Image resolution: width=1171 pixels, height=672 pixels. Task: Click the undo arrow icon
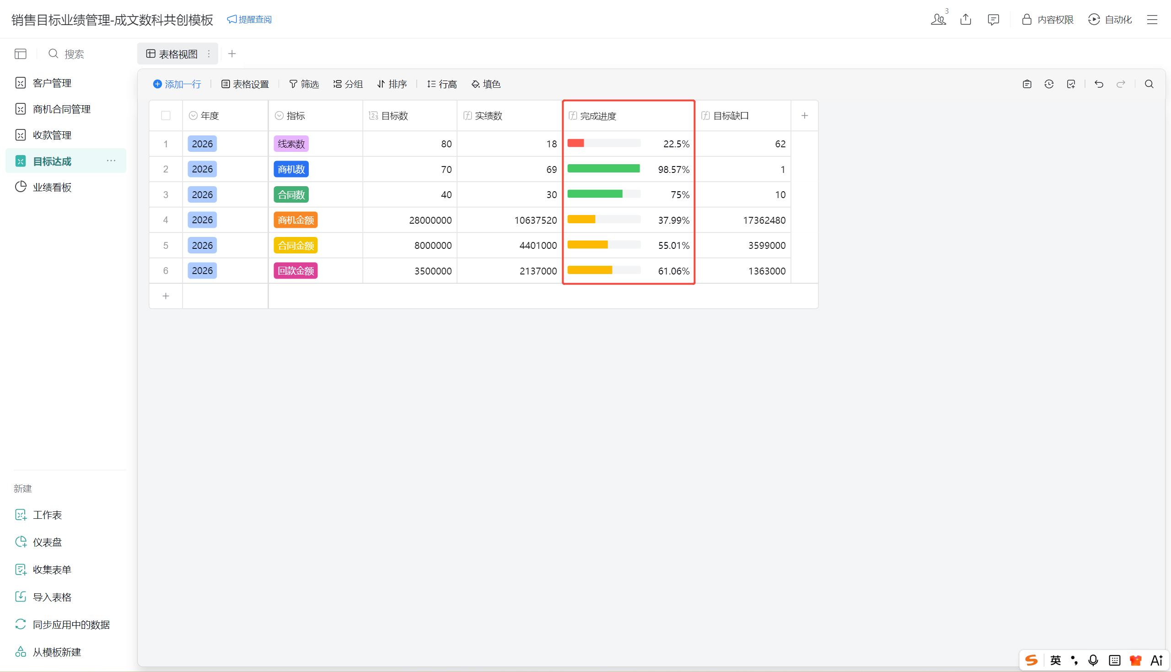(x=1099, y=84)
